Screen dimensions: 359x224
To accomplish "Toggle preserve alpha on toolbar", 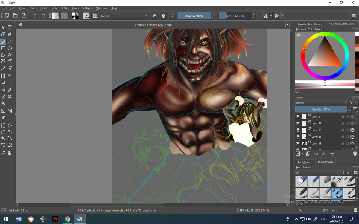I will pos(163,16).
